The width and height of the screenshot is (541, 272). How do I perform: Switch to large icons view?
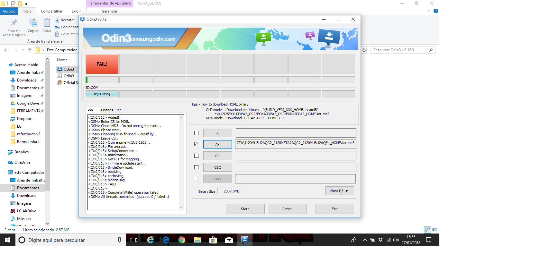[x=435, y=230]
